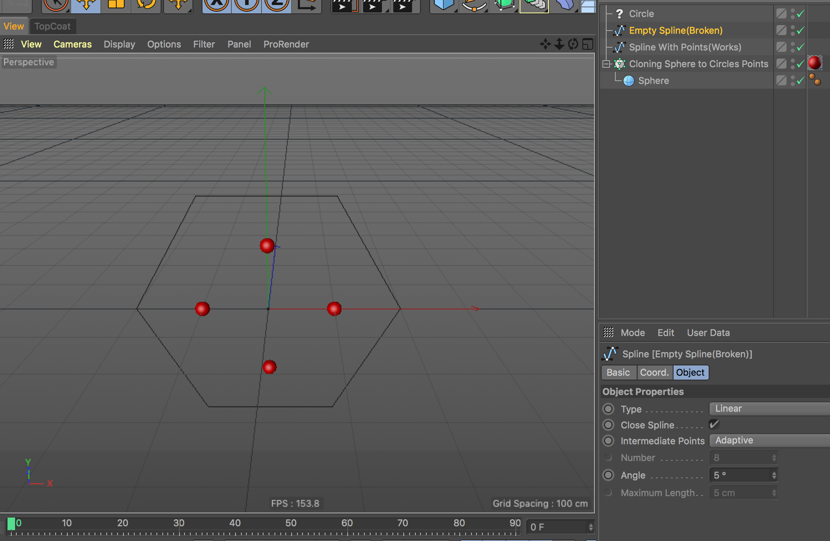Click the Basic button in properties panel
This screenshot has height=541, width=830.
[x=618, y=373]
